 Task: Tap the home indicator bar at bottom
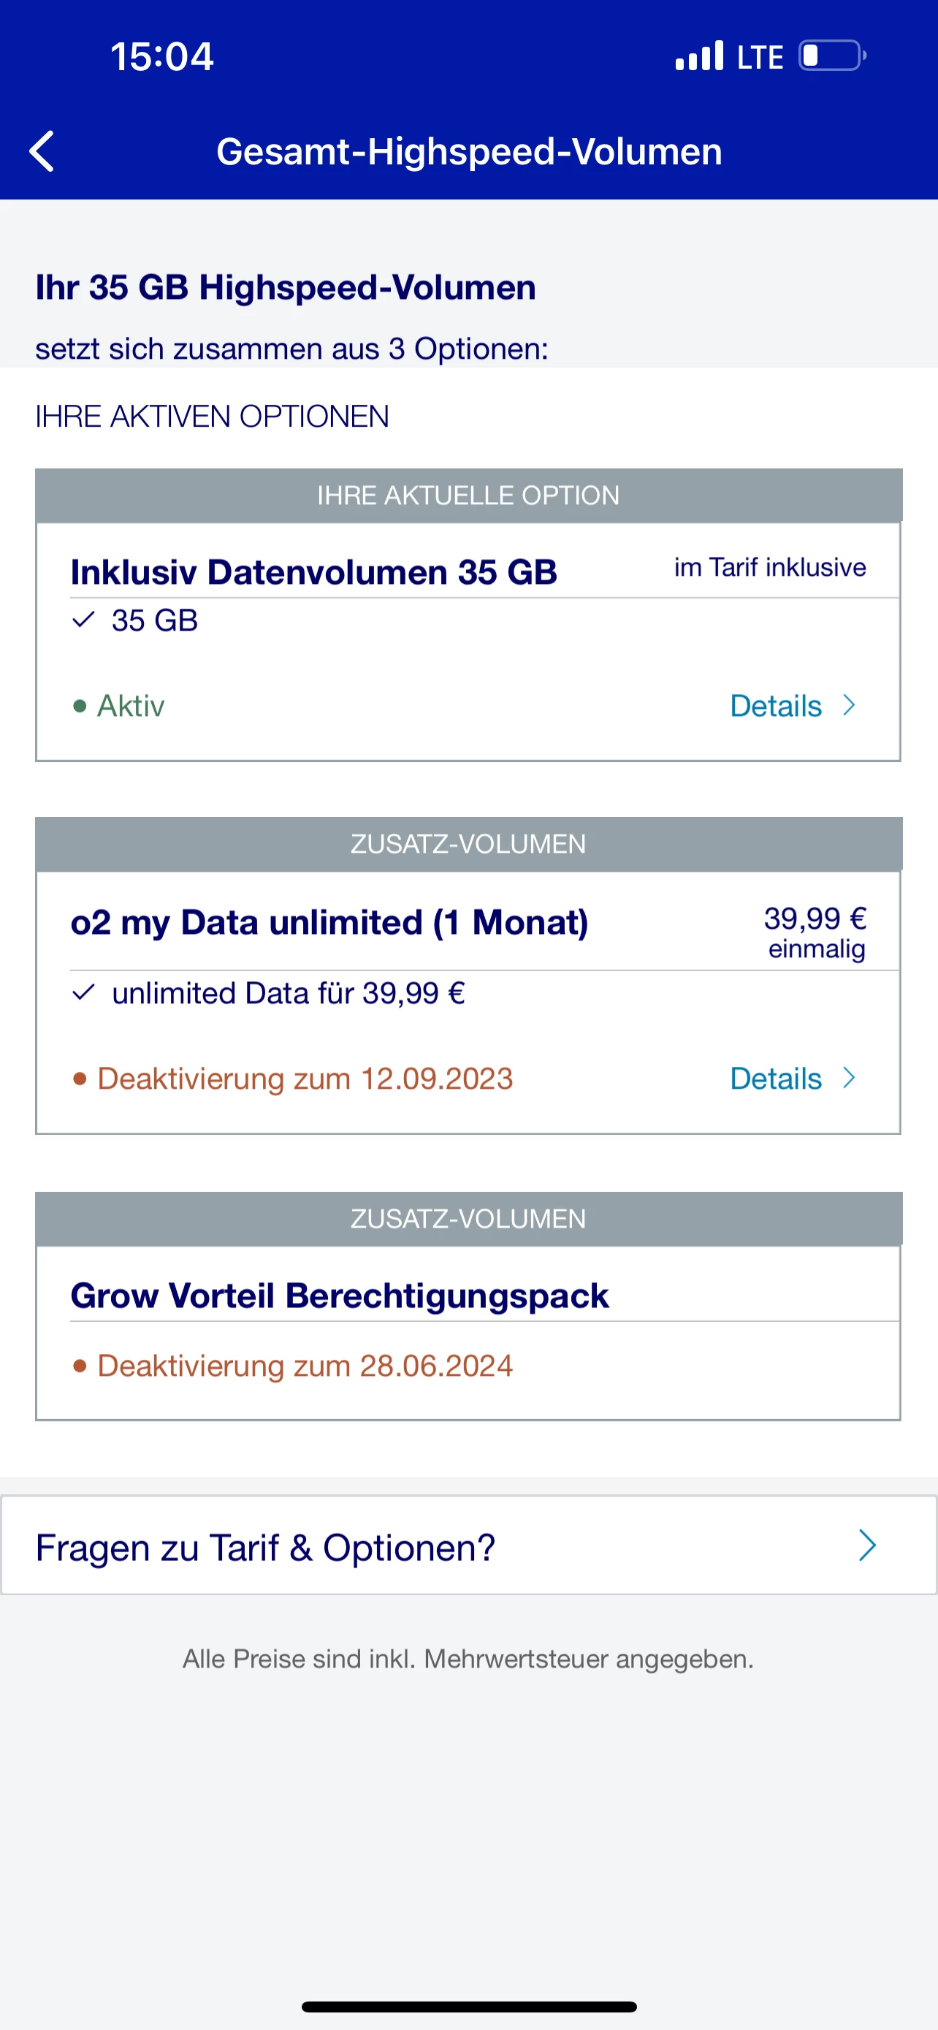[x=468, y=2007]
